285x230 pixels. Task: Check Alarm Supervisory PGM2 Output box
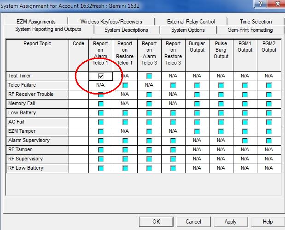coord(269,141)
